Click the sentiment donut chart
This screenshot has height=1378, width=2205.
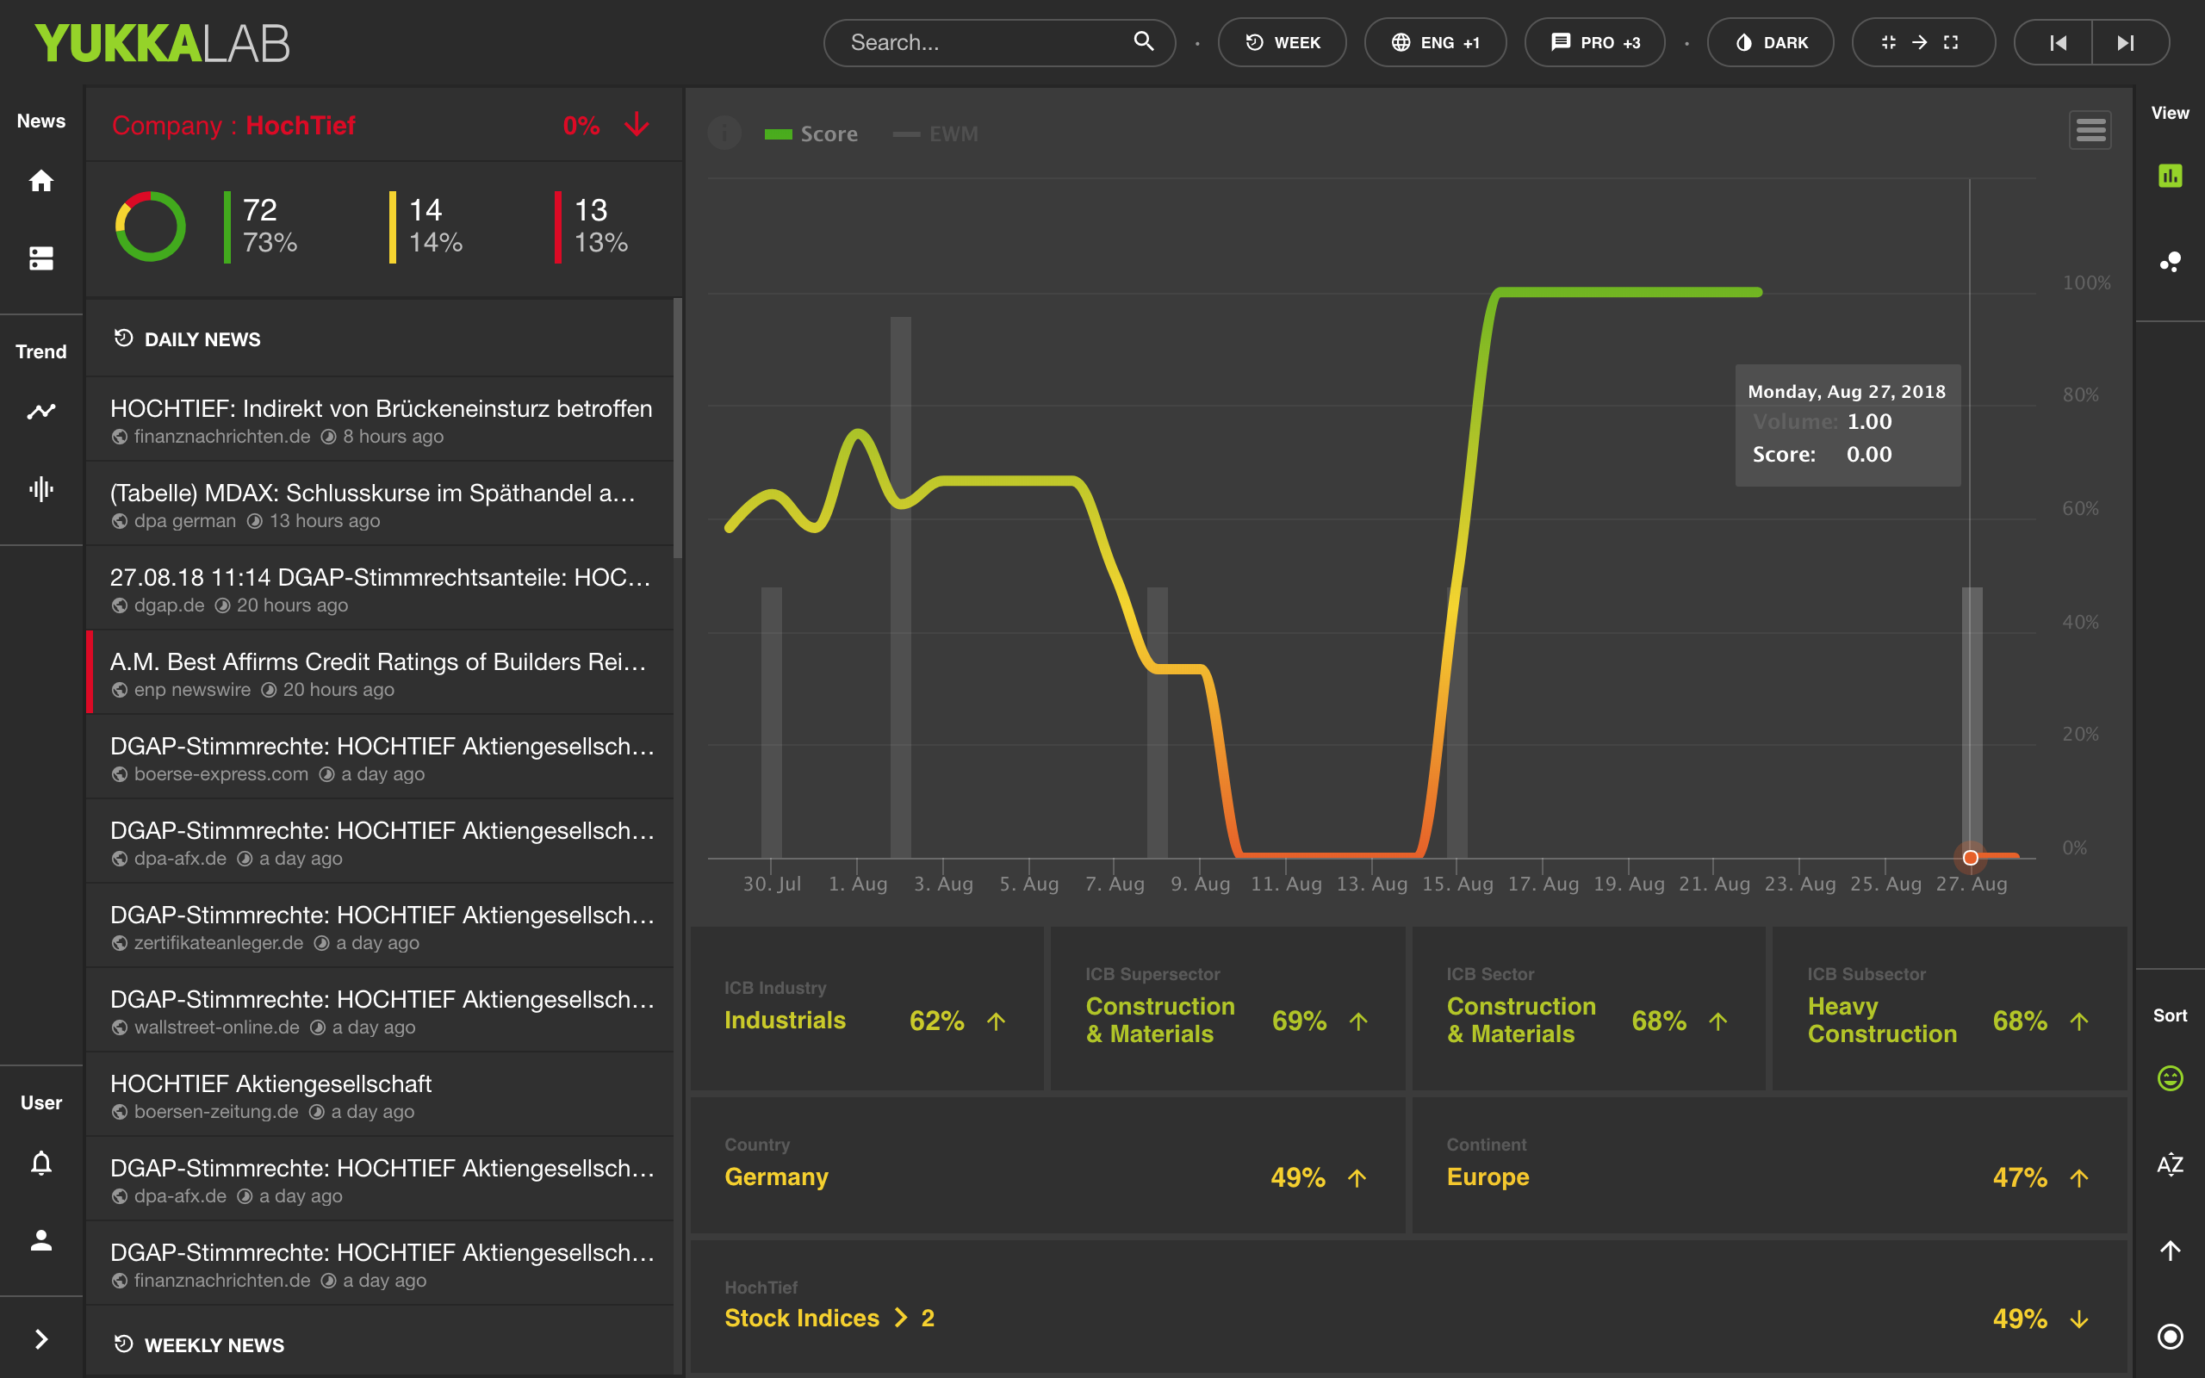click(151, 226)
